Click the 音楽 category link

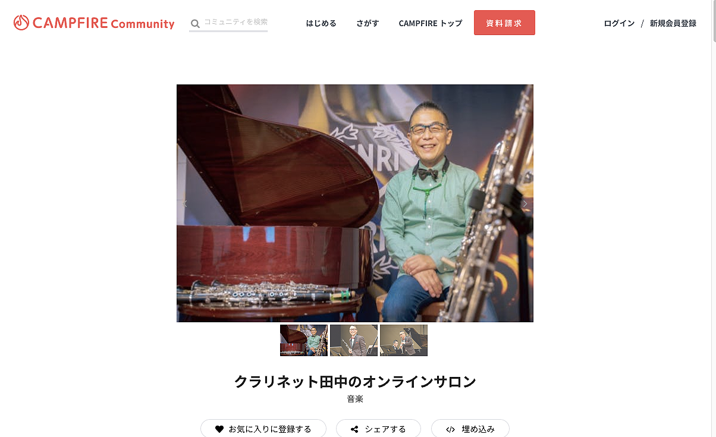[355, 399]
